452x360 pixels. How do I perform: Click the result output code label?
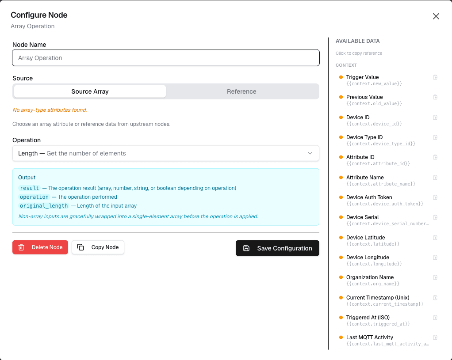29,188
